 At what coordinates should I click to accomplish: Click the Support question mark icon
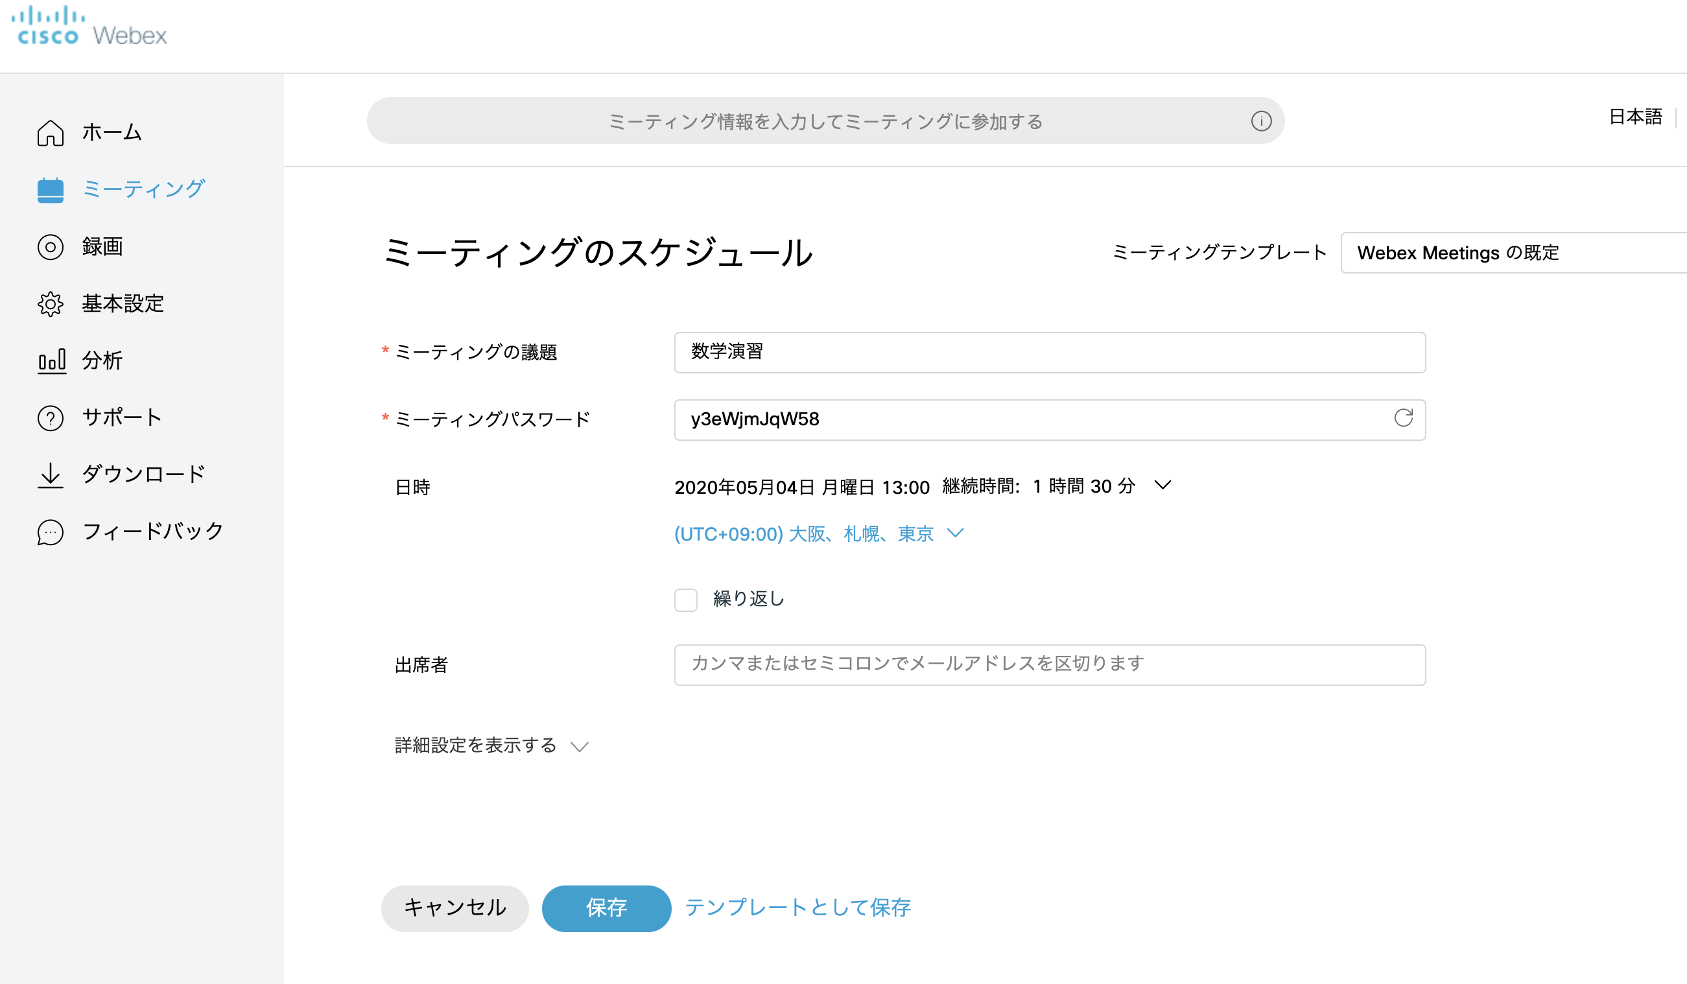50,417
